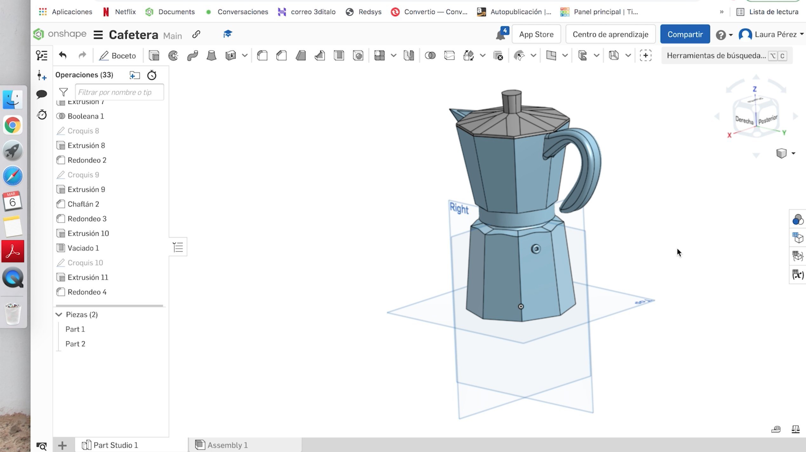Select the Shell tool icon
Viewport: 806px width, 452px height.
pyautogui.click(x=339, y=56)
